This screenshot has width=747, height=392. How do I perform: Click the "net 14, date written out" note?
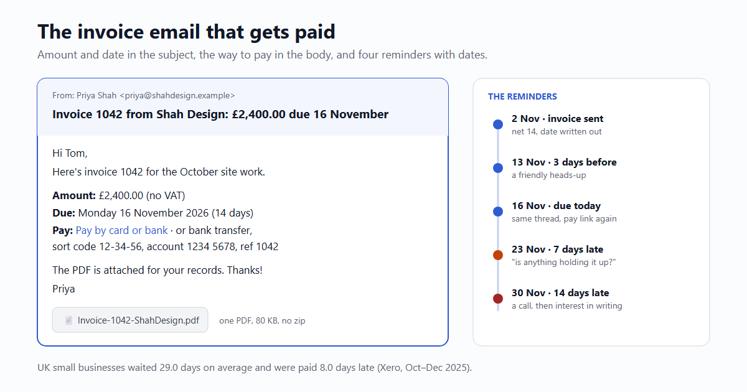[557, 131]
